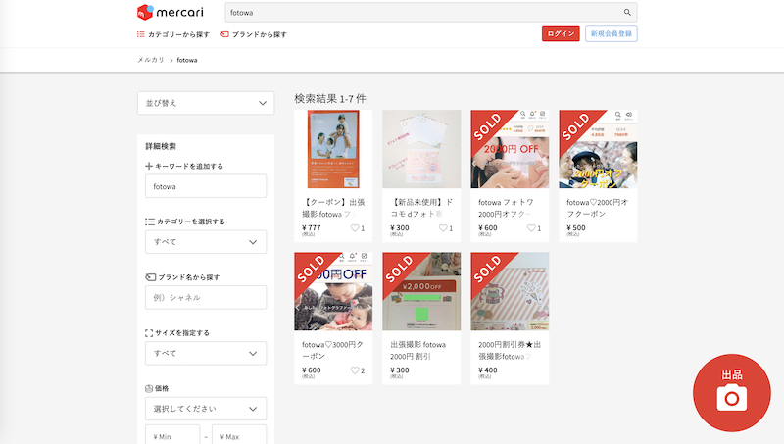Click the メルカリ breadcrumb link
This screenshot has width=784, height=444.
151,60
